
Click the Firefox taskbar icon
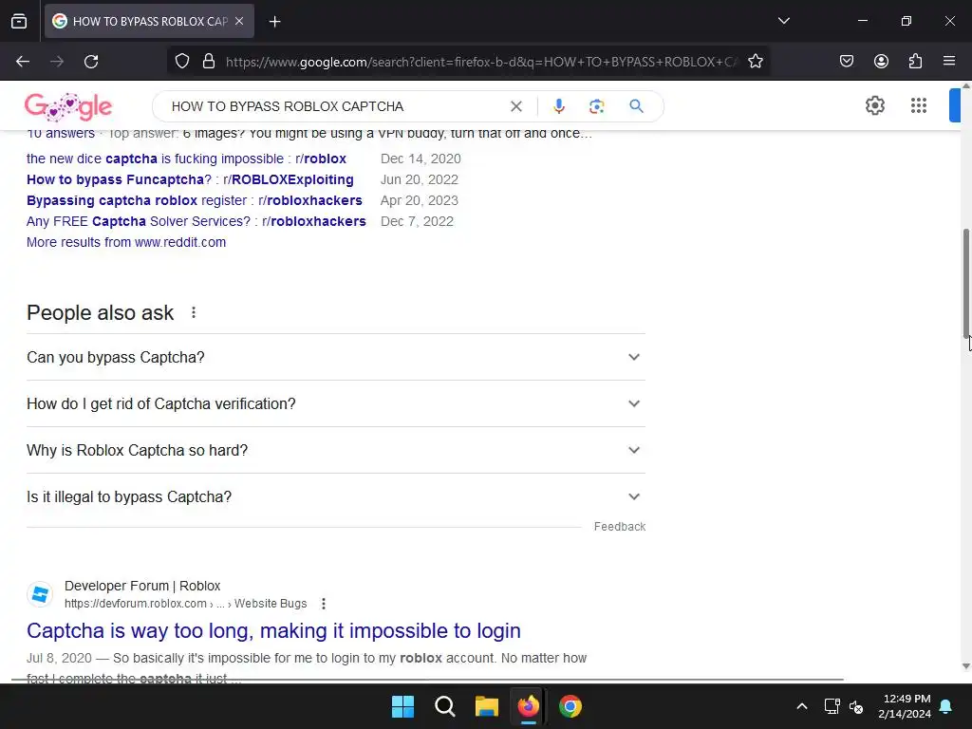528,706
